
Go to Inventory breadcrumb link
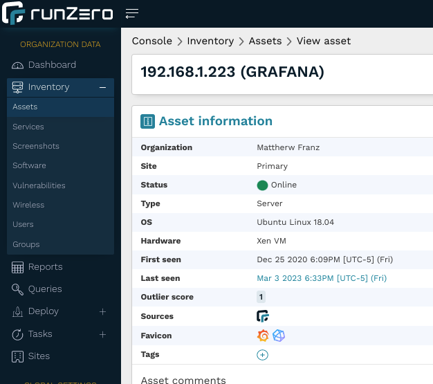coord(210,41)
